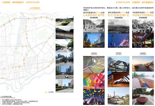Select the modern skyline boulevard photo
The image size is (155, 106).
coord(94,41)
